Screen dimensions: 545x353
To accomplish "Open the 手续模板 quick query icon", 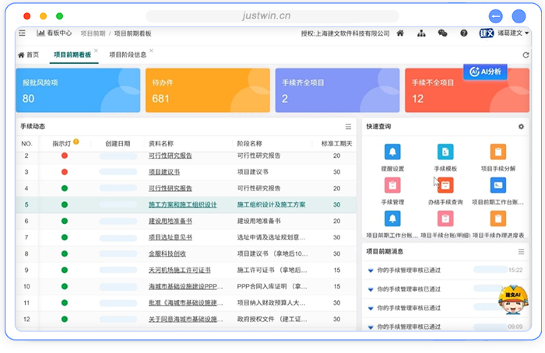I will [445, 152].
